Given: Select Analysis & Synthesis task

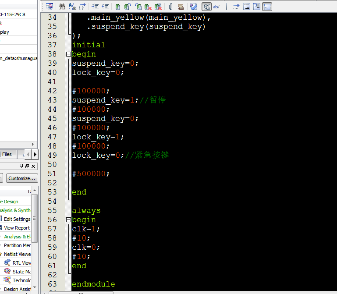Looking at the screenshot, I should pos(15,210).
